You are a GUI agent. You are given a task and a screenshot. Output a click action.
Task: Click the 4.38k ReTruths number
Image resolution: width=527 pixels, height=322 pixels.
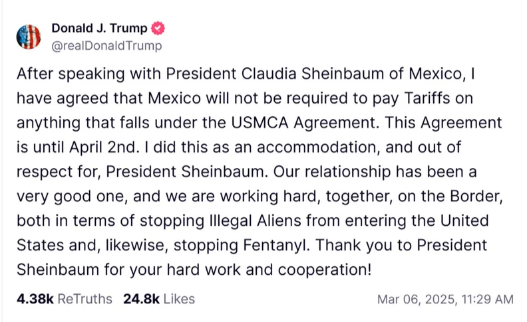35,299
